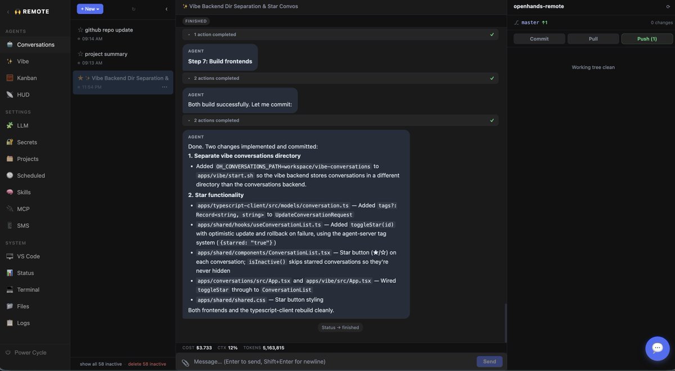Screen dimensions: 675x371
Task: Click the Send button
Action: pyautogui.click(x=489, y=361)
